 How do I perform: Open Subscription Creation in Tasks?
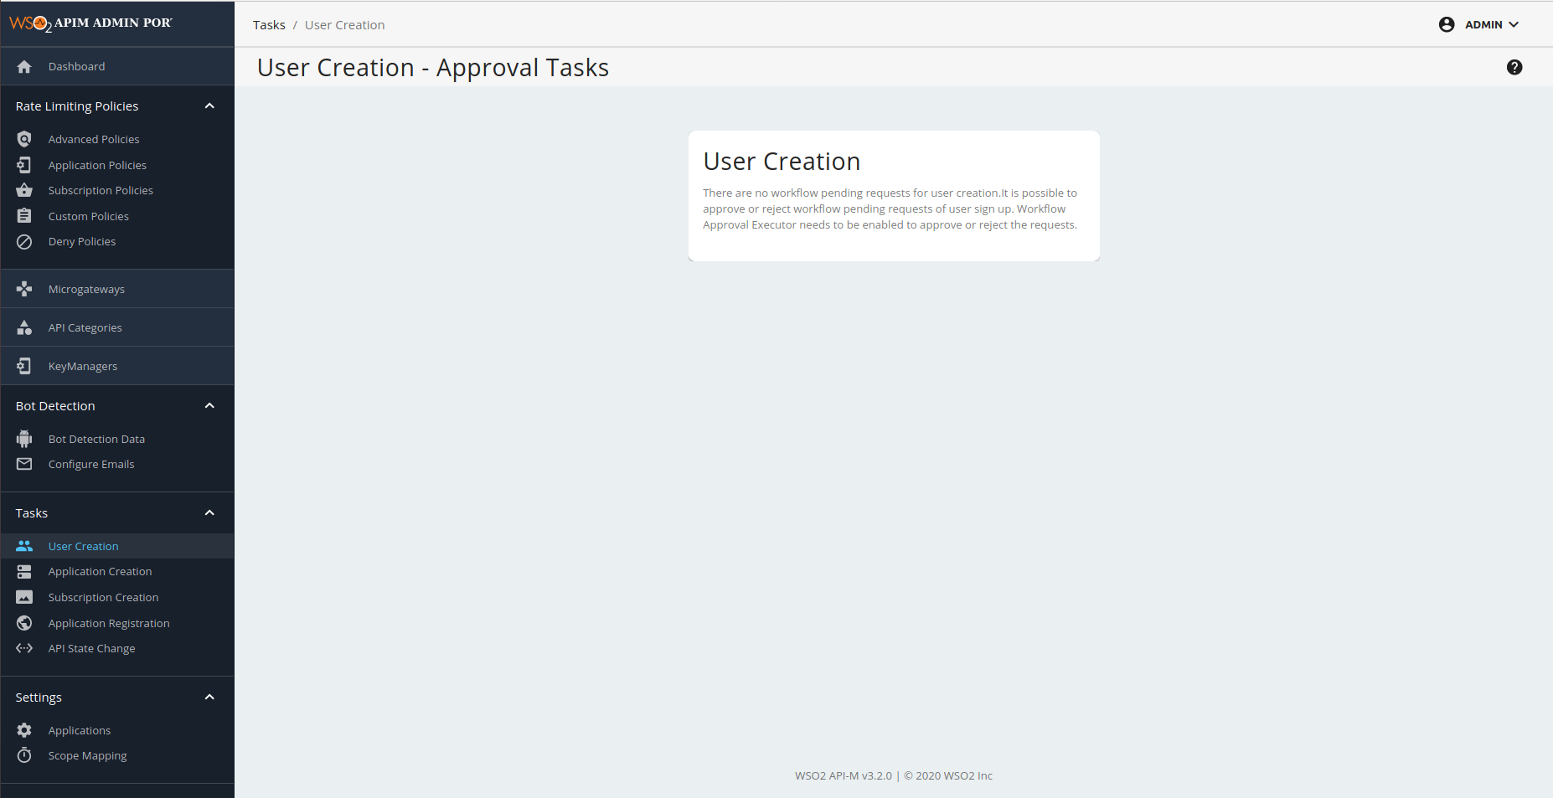(103, 597)
